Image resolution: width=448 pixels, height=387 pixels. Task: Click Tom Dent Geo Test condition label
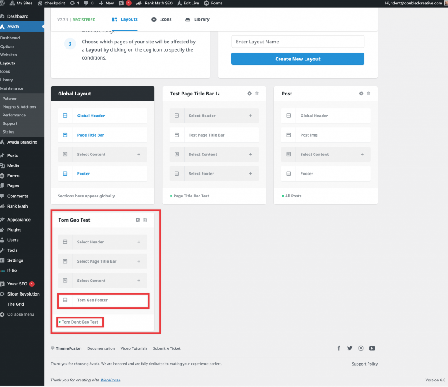click(80, 322)
